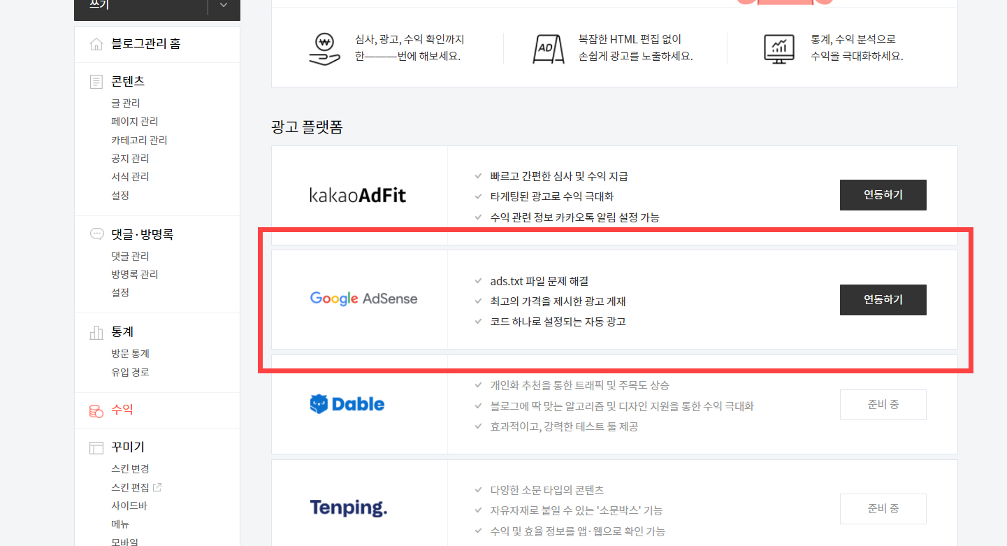Click the 준비 중 button for Dable

[x=883, y=405]
